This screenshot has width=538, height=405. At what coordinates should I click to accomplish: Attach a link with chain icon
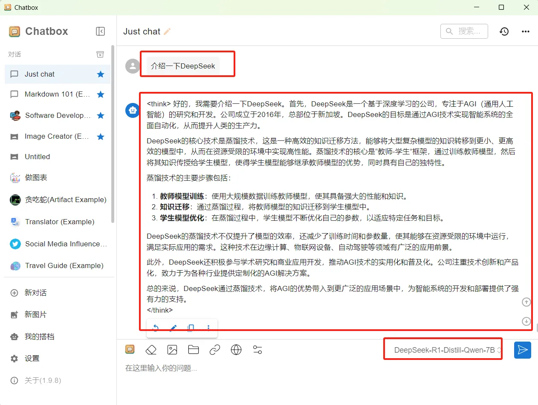coord(215,350)
